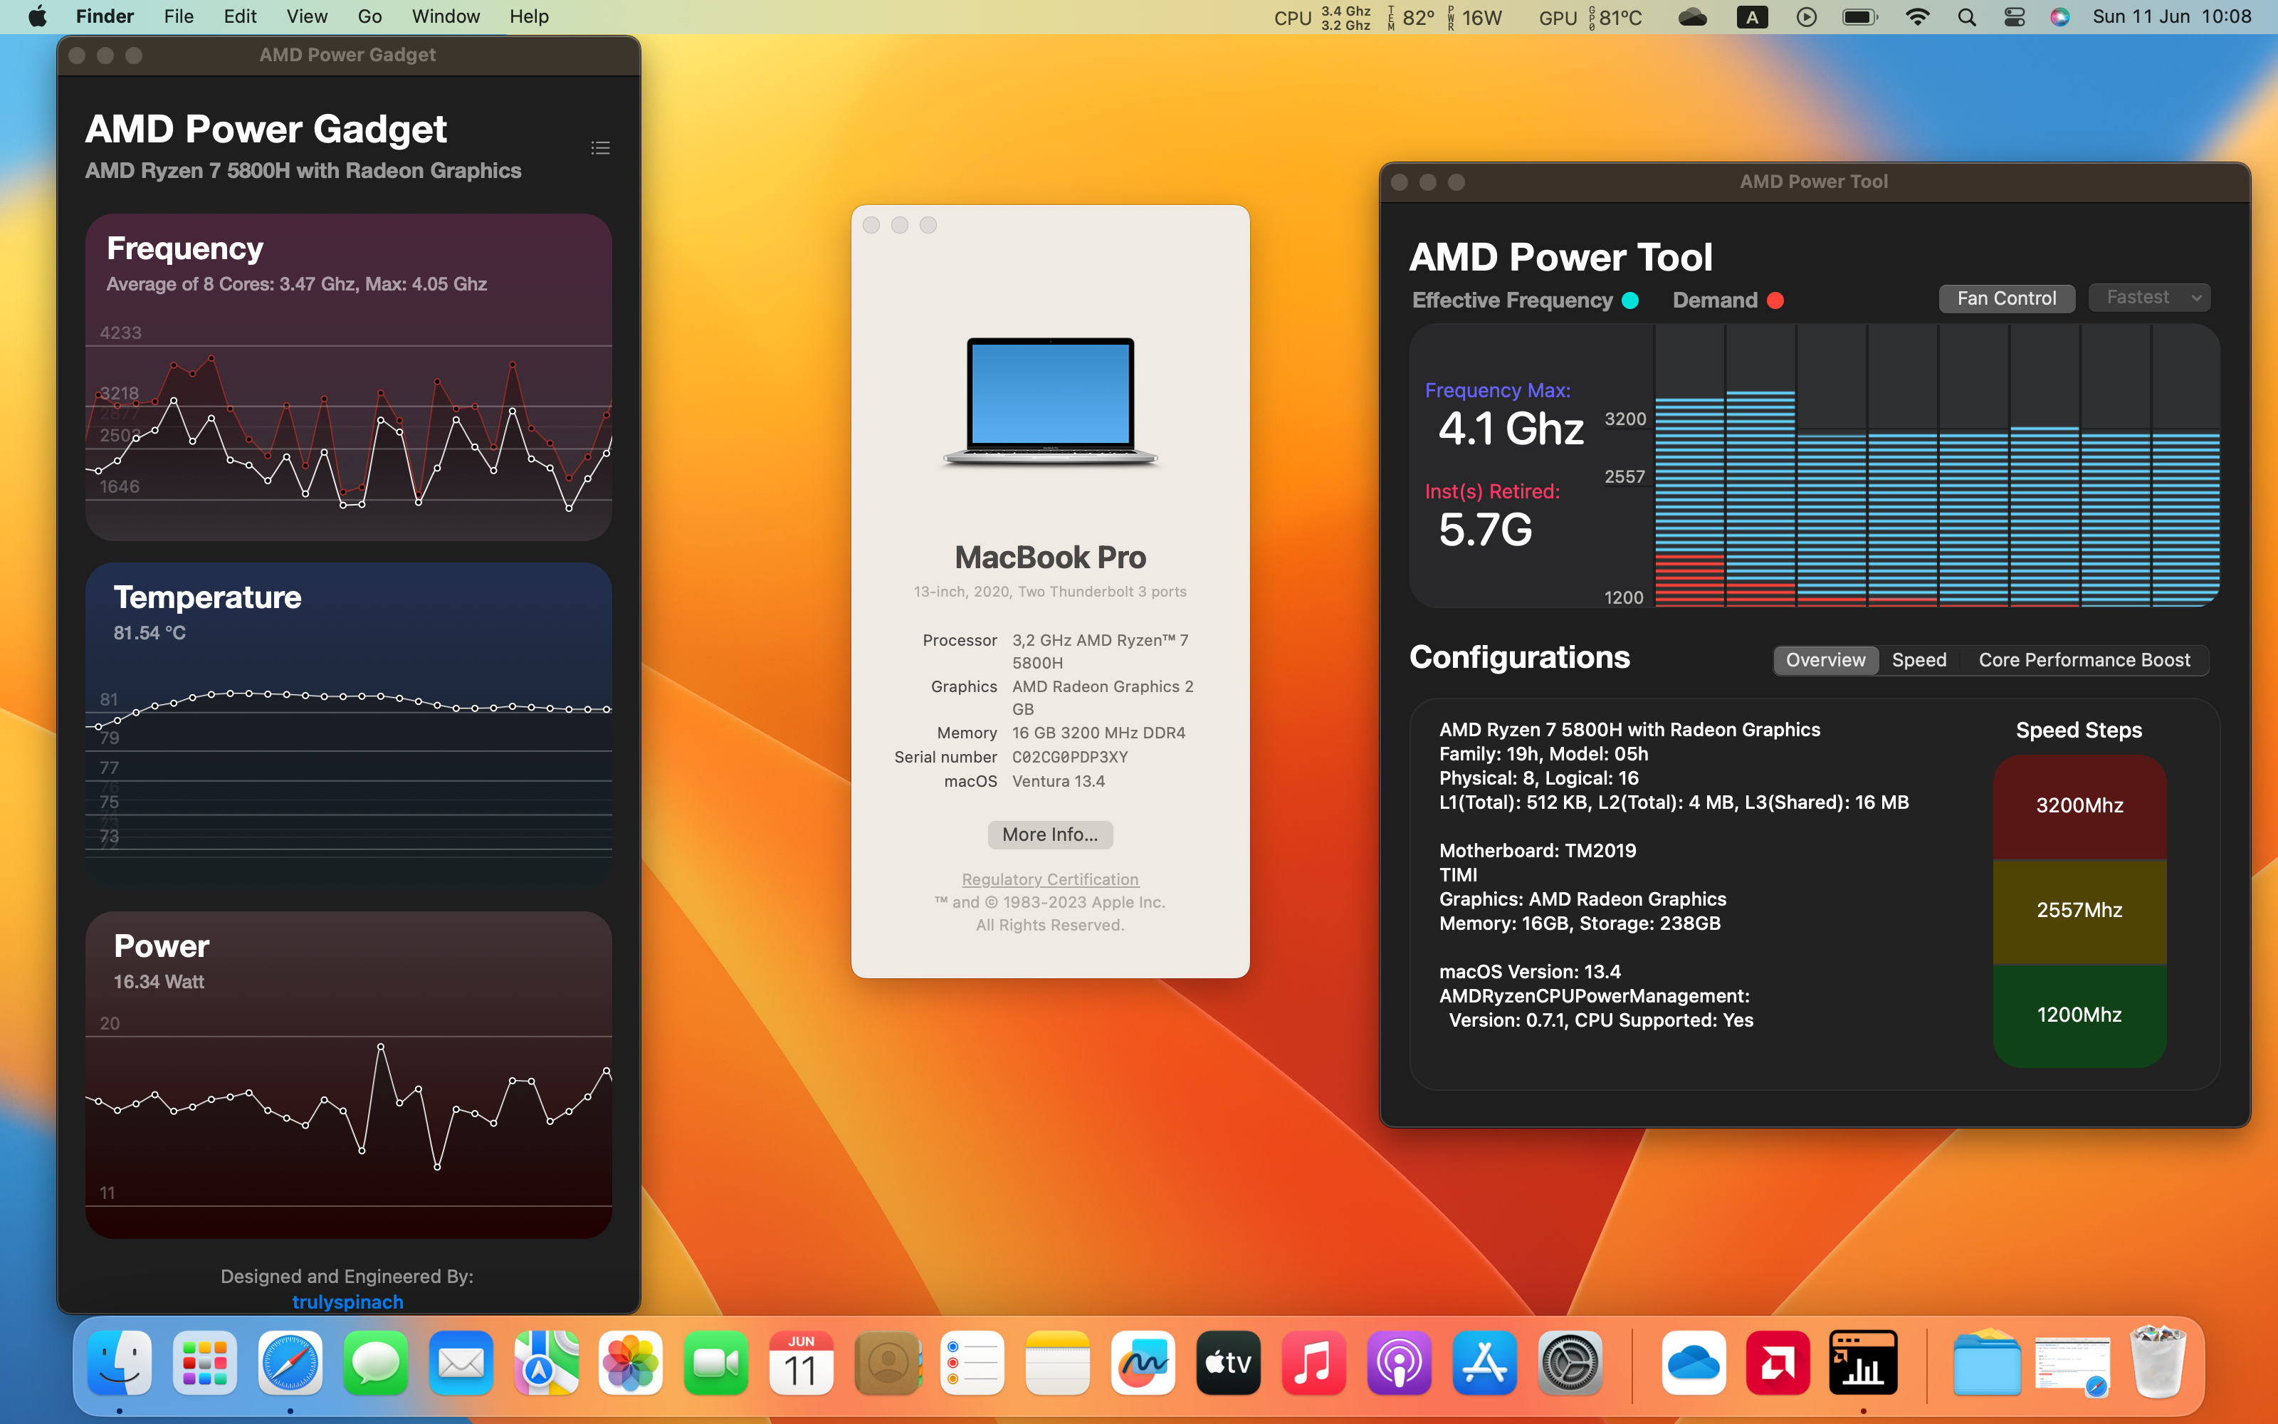Switch to the Speed tab
Screen dimensions: 2278x1424
(1919, 660)
